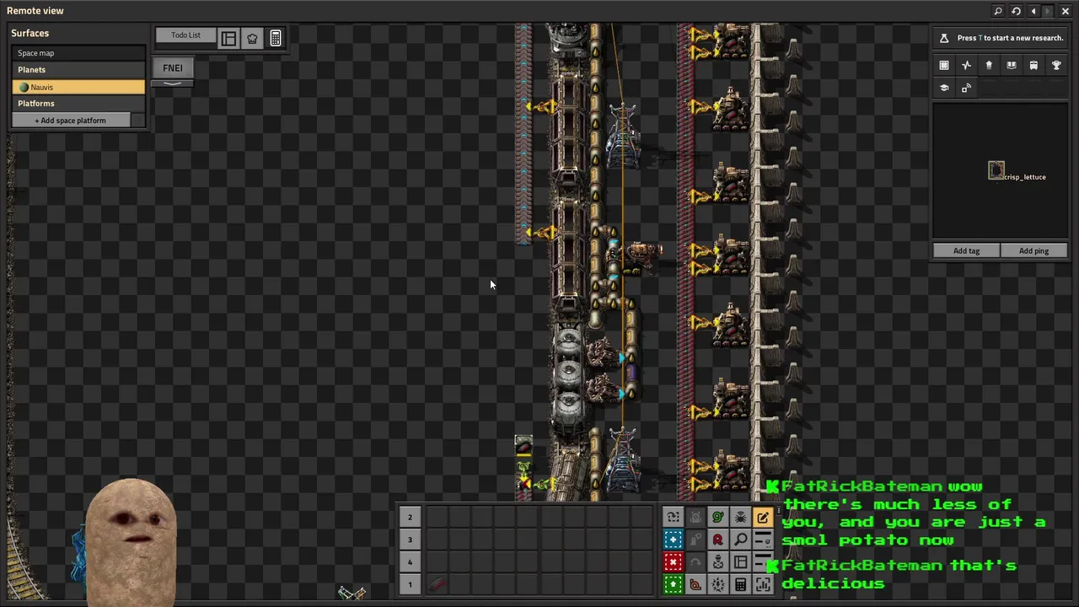Open the Todo List button

pyautogui.click(x=185, y=35)
